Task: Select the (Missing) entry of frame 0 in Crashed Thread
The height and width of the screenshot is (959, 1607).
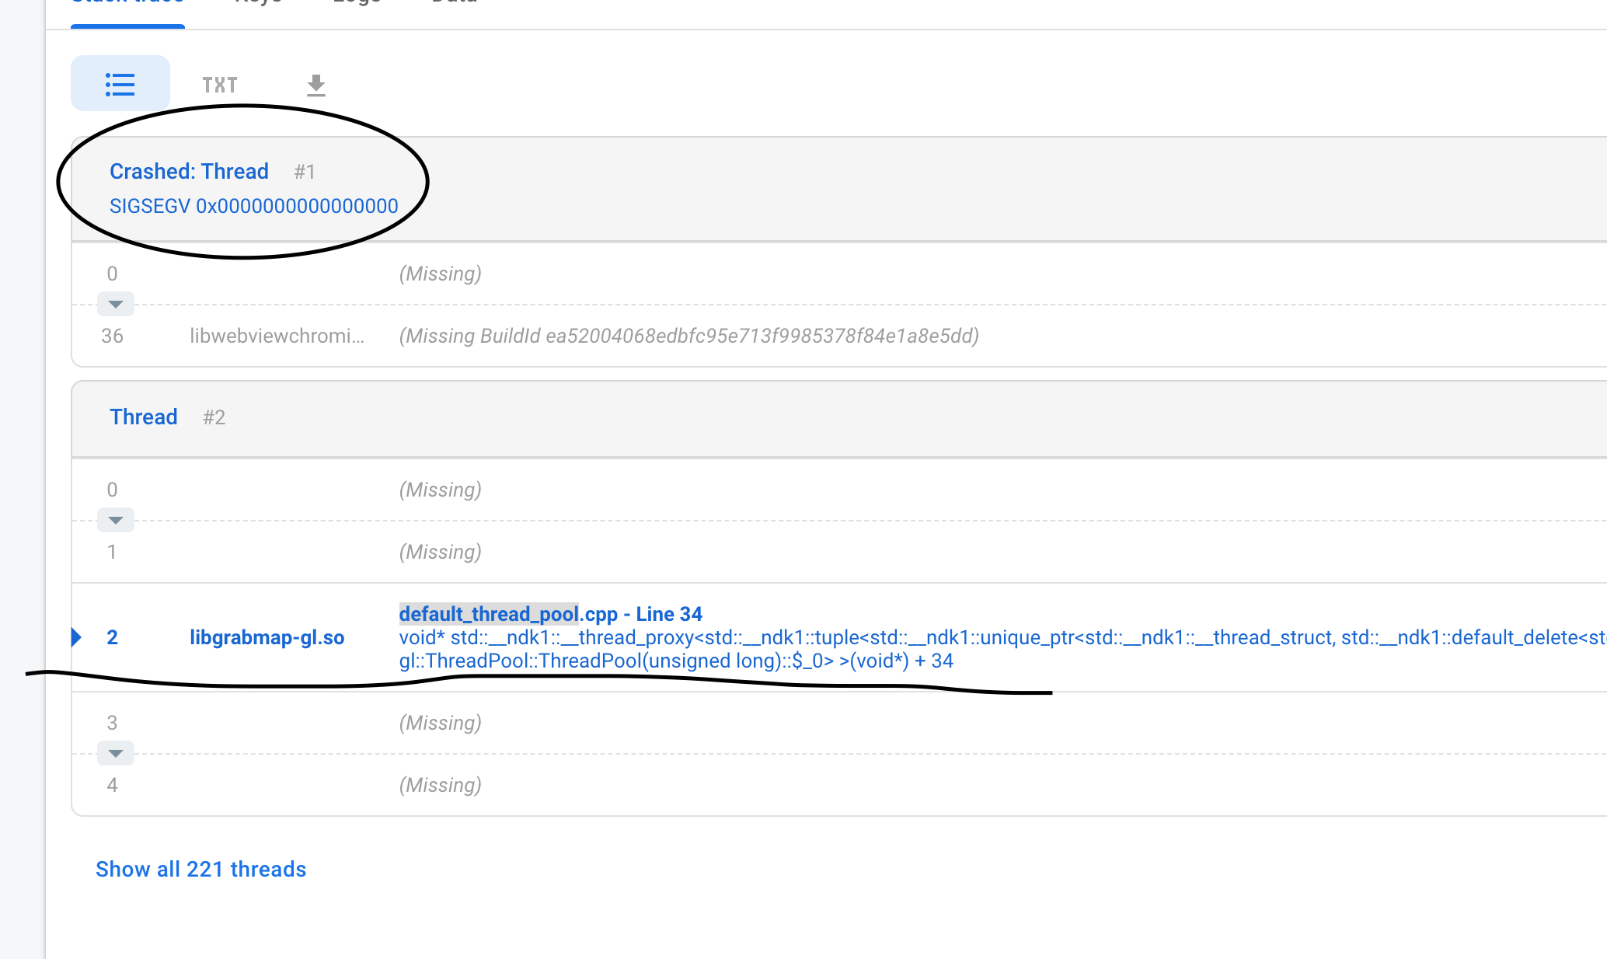Action: click(440, 274)
